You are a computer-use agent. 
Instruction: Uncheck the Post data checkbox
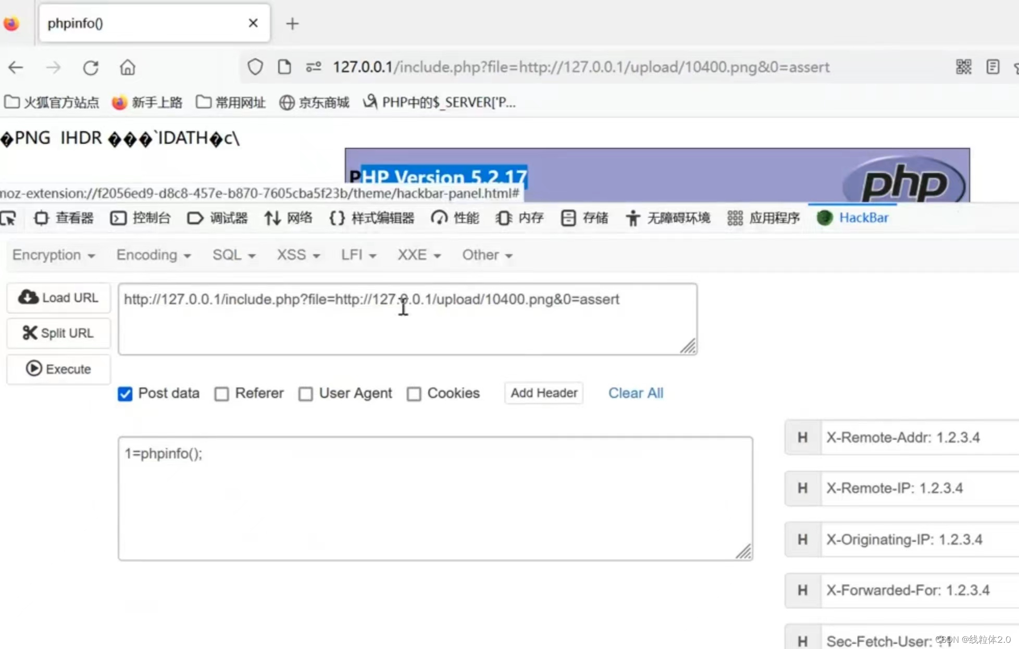125,394
